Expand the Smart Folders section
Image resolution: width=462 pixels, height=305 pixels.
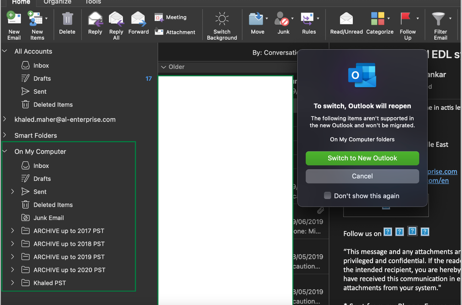point(5,135)
